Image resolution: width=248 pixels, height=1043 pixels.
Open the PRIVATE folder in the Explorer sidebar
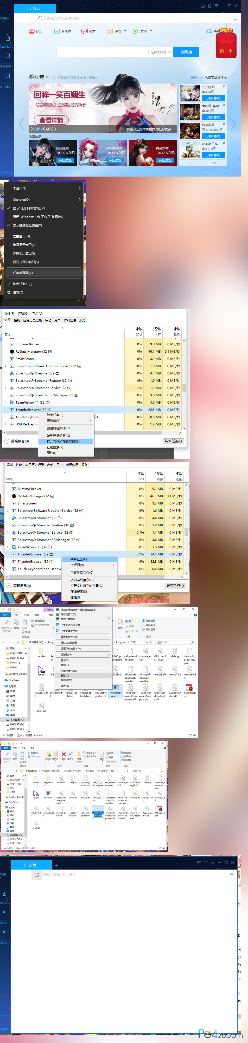15,663
